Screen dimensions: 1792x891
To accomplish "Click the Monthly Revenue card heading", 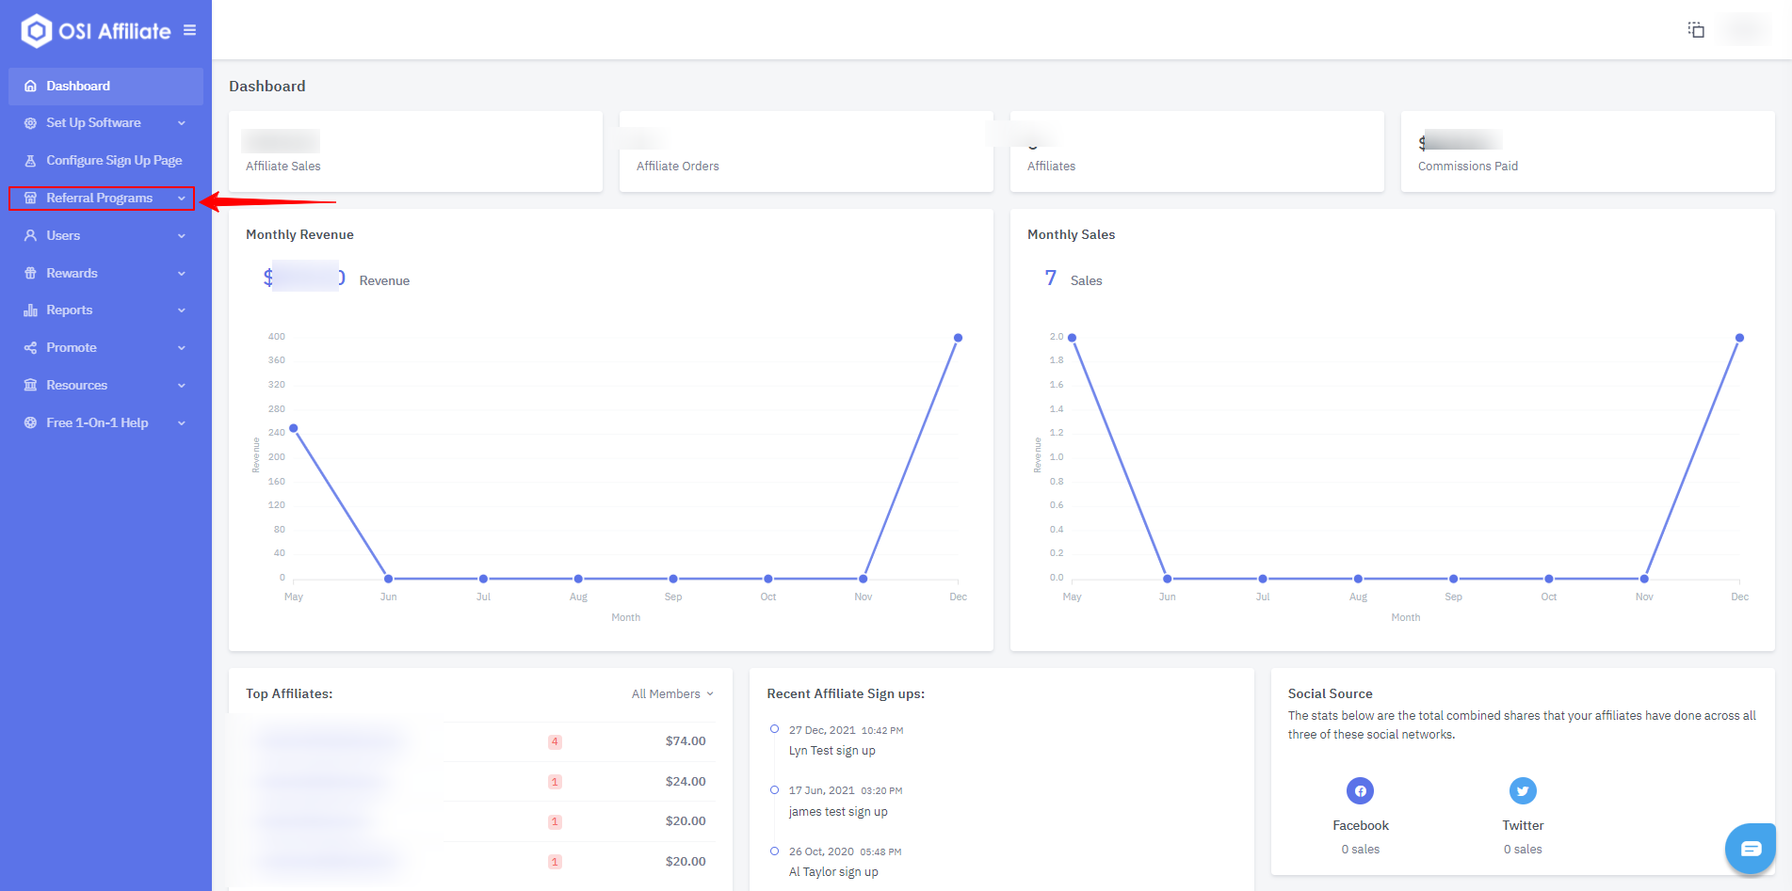I will pos(299,235).
